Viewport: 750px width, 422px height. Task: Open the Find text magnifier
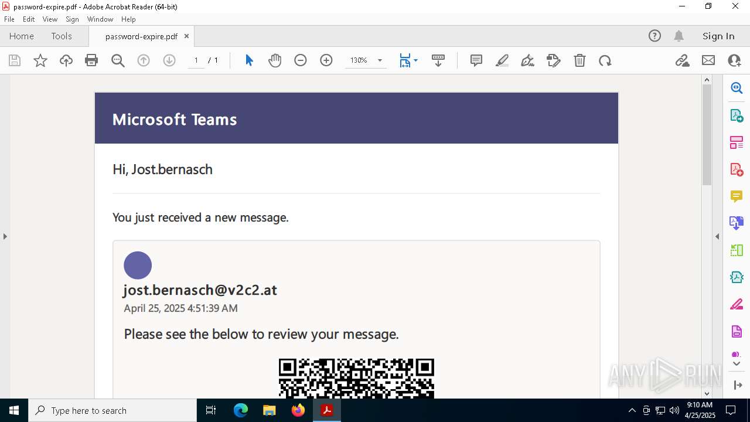click(x=118, y=60)
